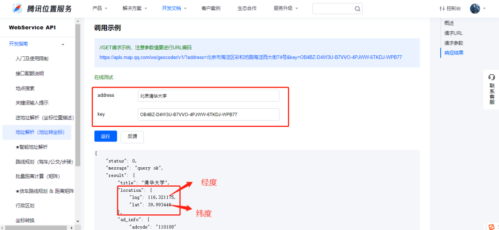Open the 服务升级 dropdown menu

[x=286, y=8]
